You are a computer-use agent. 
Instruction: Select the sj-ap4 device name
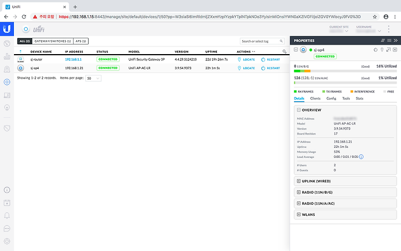pos(35,68)
